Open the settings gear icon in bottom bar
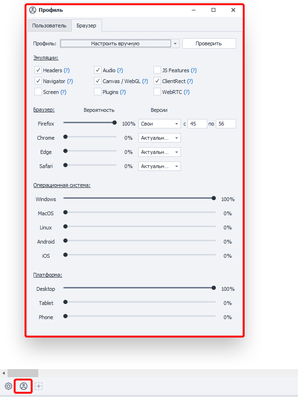 click(x=9, y=386)
